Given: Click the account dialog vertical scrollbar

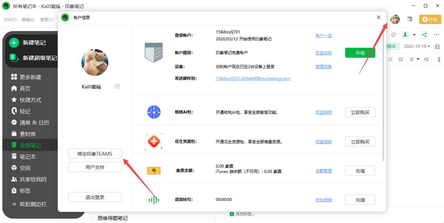Looking at the screenshot, I should (383, 94).
